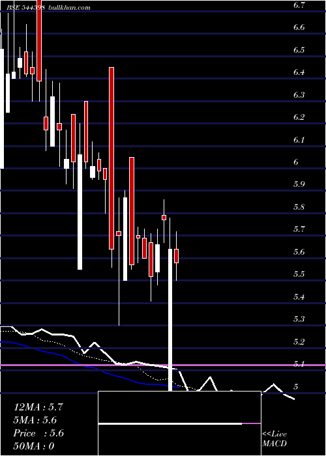Click the 5.9 price axis label

coord(299,184)
